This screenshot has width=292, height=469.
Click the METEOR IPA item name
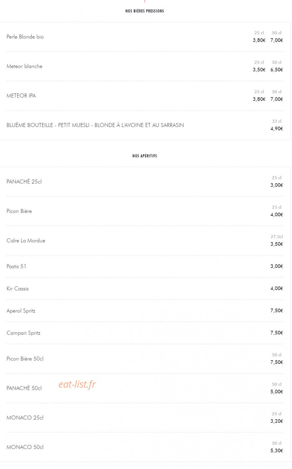pos(21,96)
